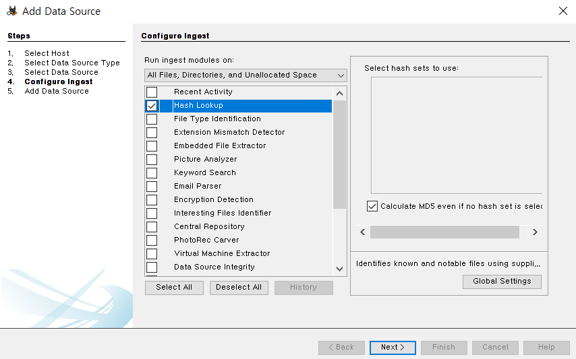Select the Embedded File Extractor label
The width and height of the screenshot is (576, 359).
pyautogui.click(x=220, y=145)
